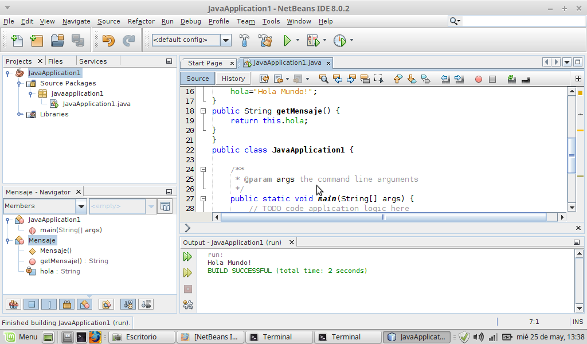Toggle Show Fields filter in Navigator
The image size is (587, 344).
coord(32,304)
